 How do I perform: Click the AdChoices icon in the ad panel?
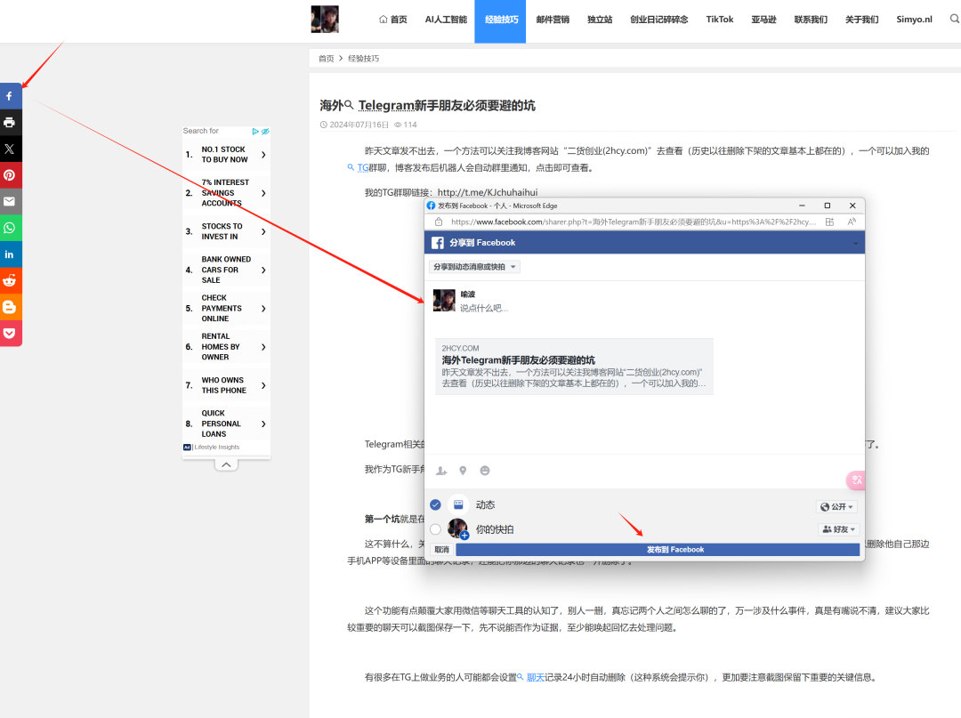coord(255,131)
